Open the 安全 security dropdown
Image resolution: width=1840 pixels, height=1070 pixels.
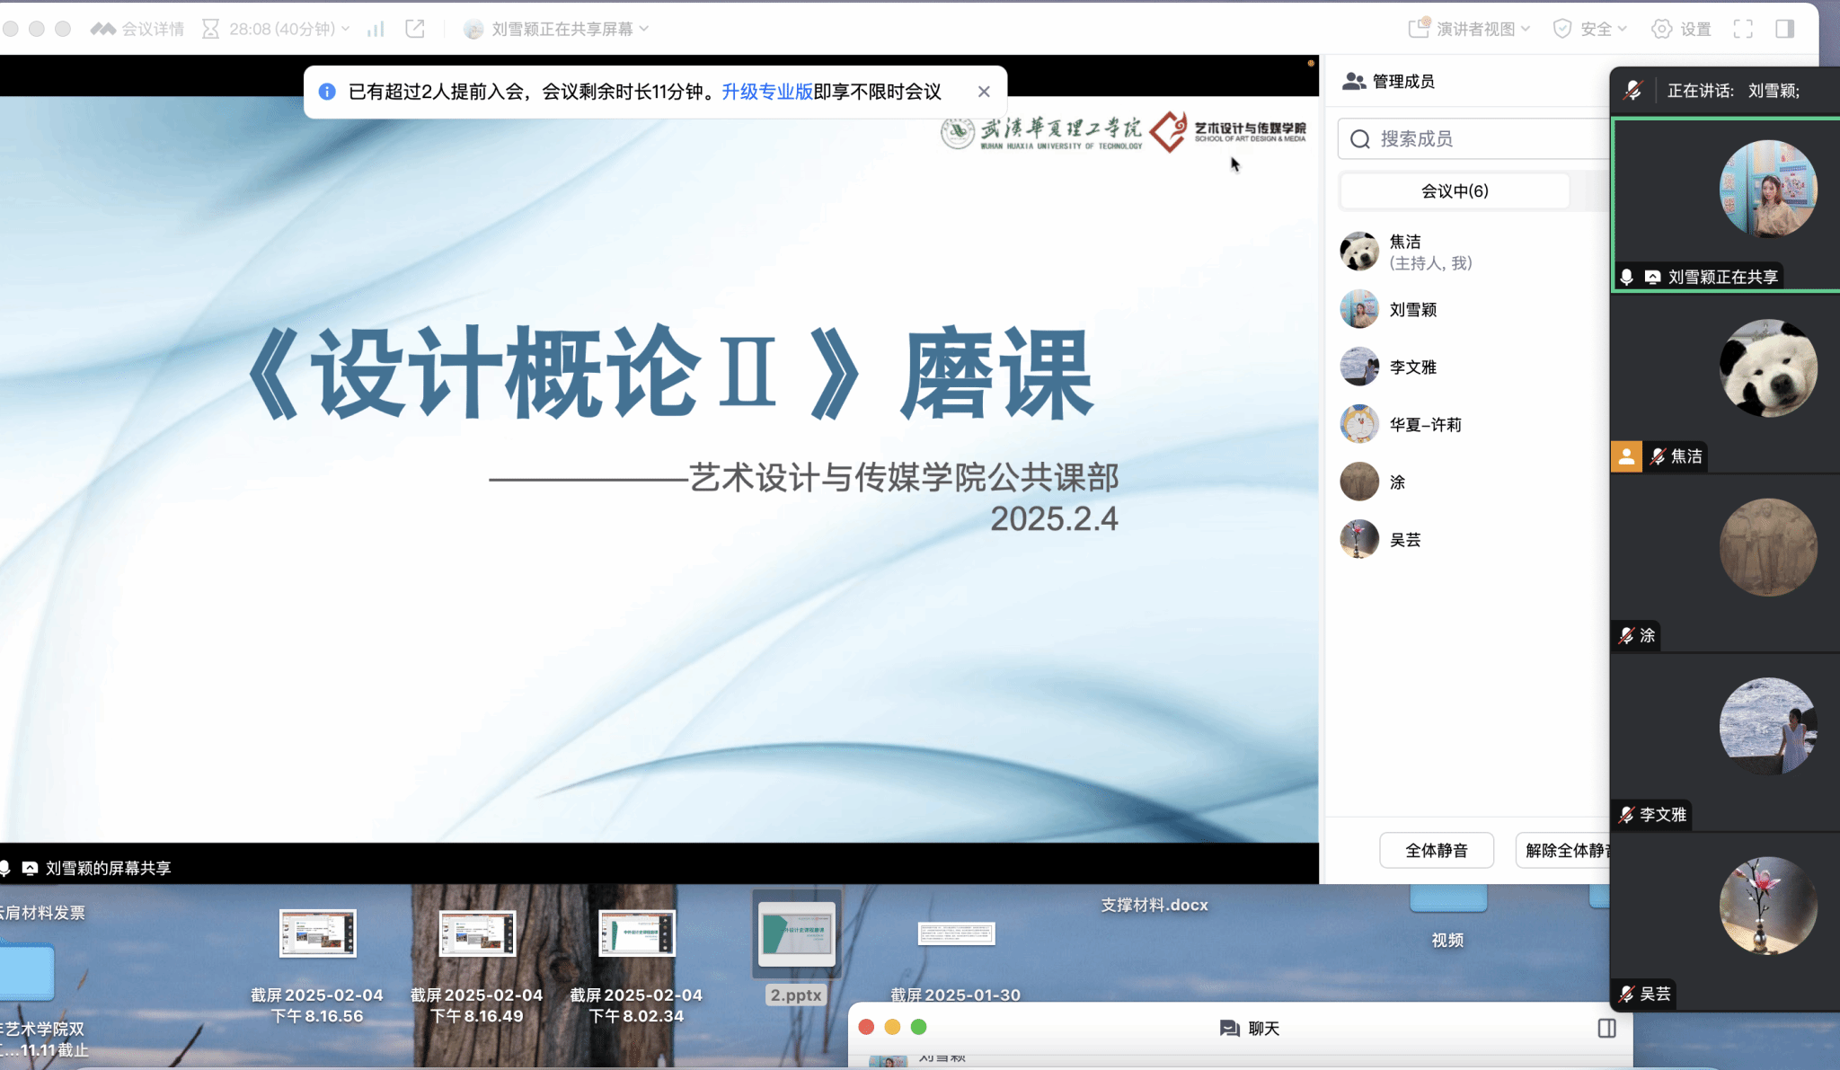[1590, 29]
